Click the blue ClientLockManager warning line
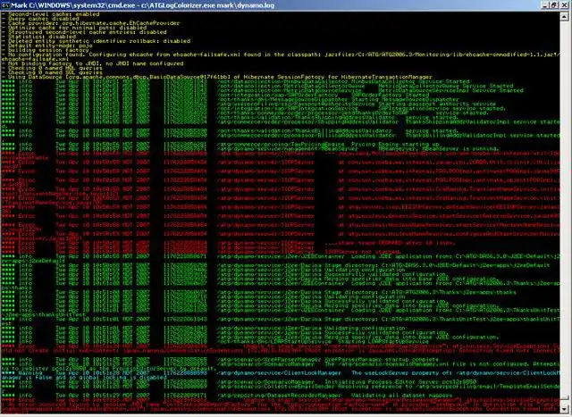This screenshot has width=572, height=417. [x=280, y=375]
